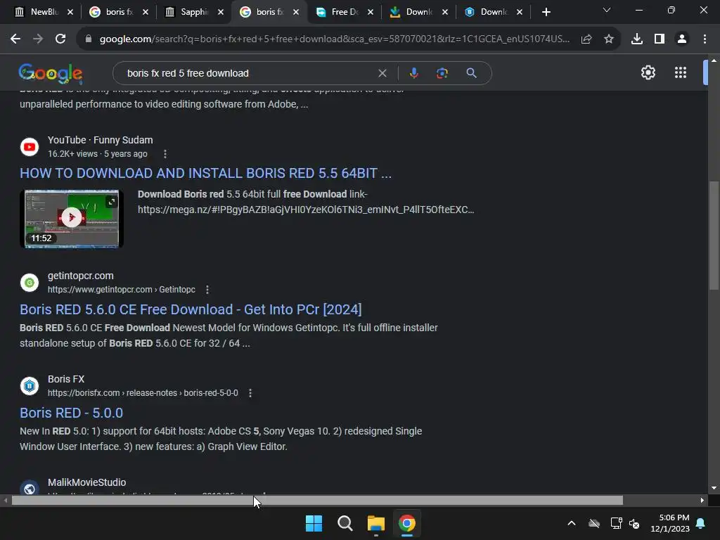
Task: Click the '16.2K+ views · 5 years ago' text
Action: pos(98,154)
